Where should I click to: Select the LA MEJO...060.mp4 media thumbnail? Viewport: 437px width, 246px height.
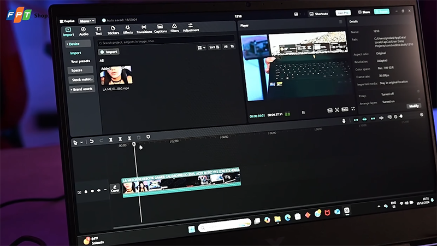[116, 75]
